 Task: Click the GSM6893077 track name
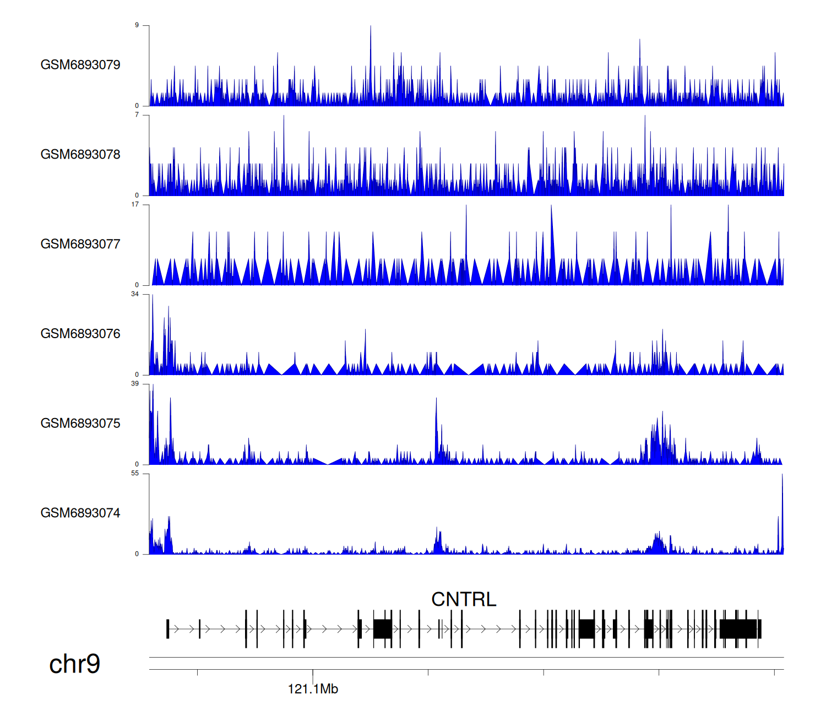80,244
